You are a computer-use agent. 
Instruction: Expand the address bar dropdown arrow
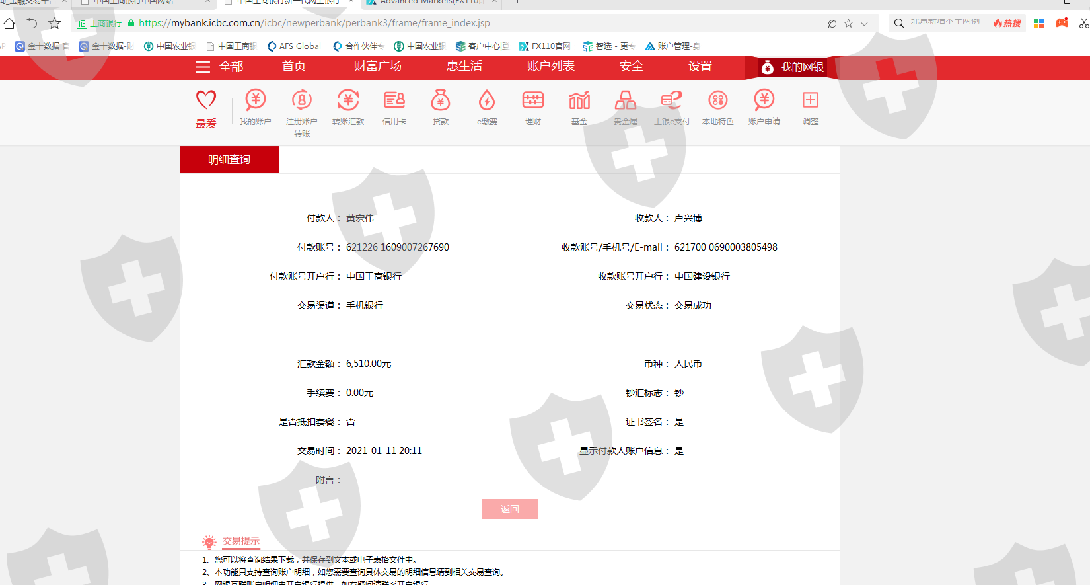pos(864,24)
